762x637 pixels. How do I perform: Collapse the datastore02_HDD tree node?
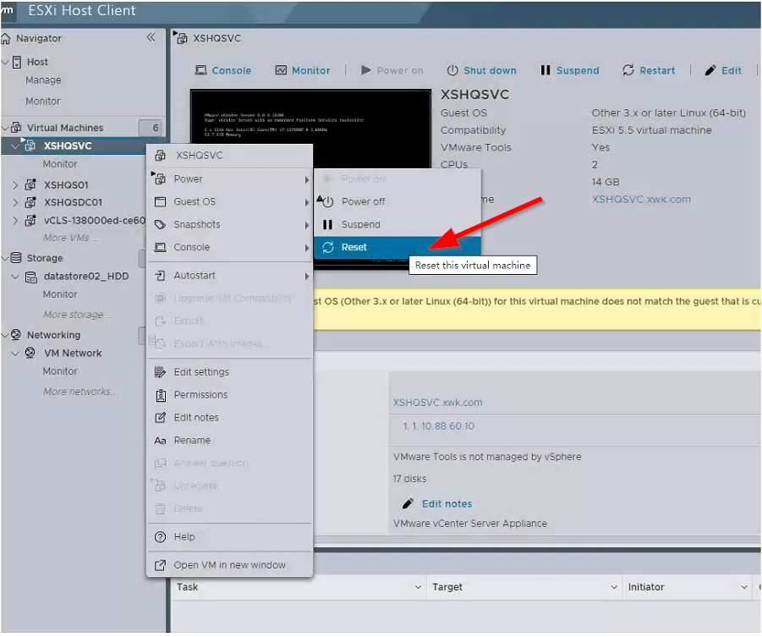[x=15, y=277]
